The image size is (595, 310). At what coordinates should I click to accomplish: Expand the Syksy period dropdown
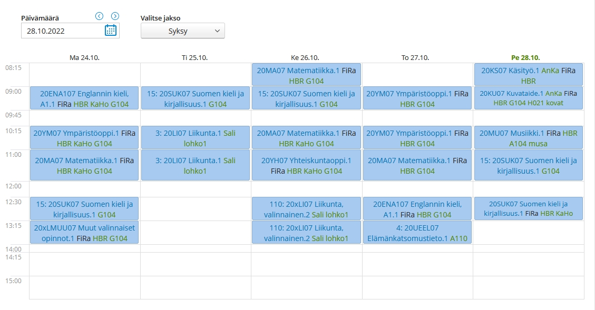[x=182, y=31]
